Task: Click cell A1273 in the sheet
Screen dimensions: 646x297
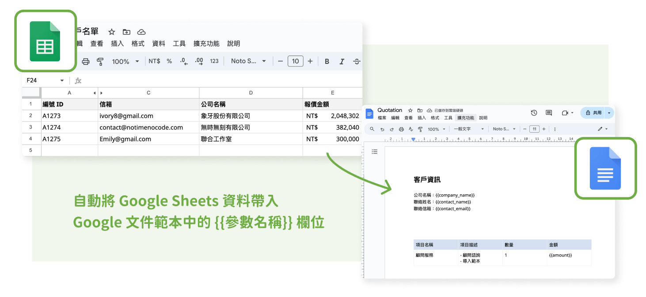Action: 69,116
